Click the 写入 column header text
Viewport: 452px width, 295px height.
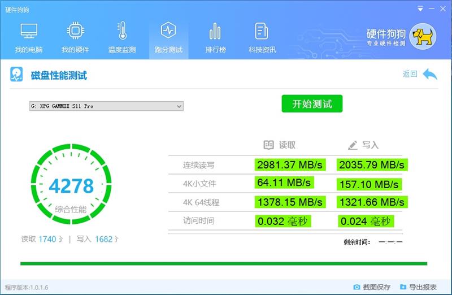(x=371, y=145)
